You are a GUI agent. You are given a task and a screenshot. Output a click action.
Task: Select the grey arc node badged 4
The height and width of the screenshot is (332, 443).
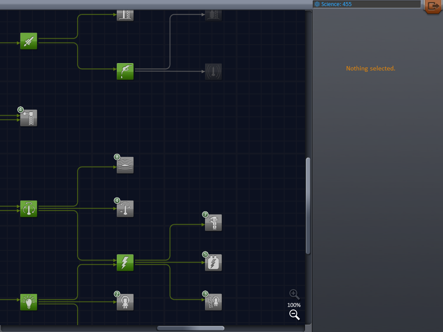click(125, 209)
